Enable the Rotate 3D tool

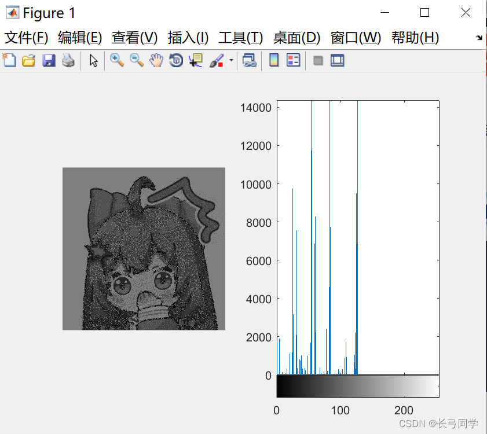[x=176, y=60]
